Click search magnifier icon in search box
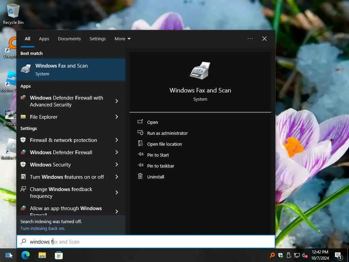This screenshot has height=262, width=349. pos(24,242)
